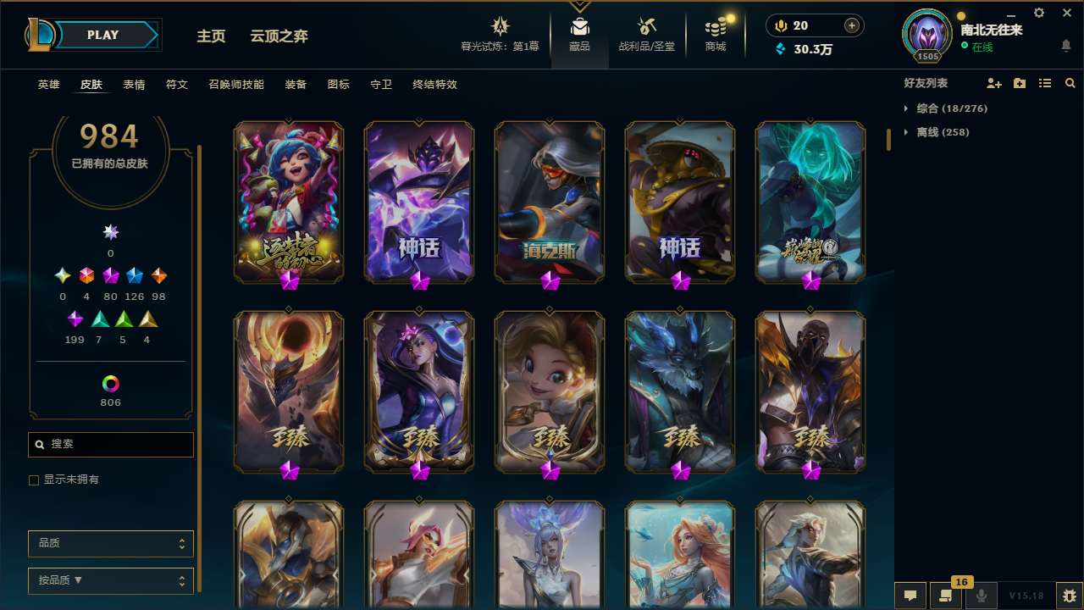Switch to the 召唤师技能 tab
Viewport: 1084px width, 610px height.
tap(236, 85)
